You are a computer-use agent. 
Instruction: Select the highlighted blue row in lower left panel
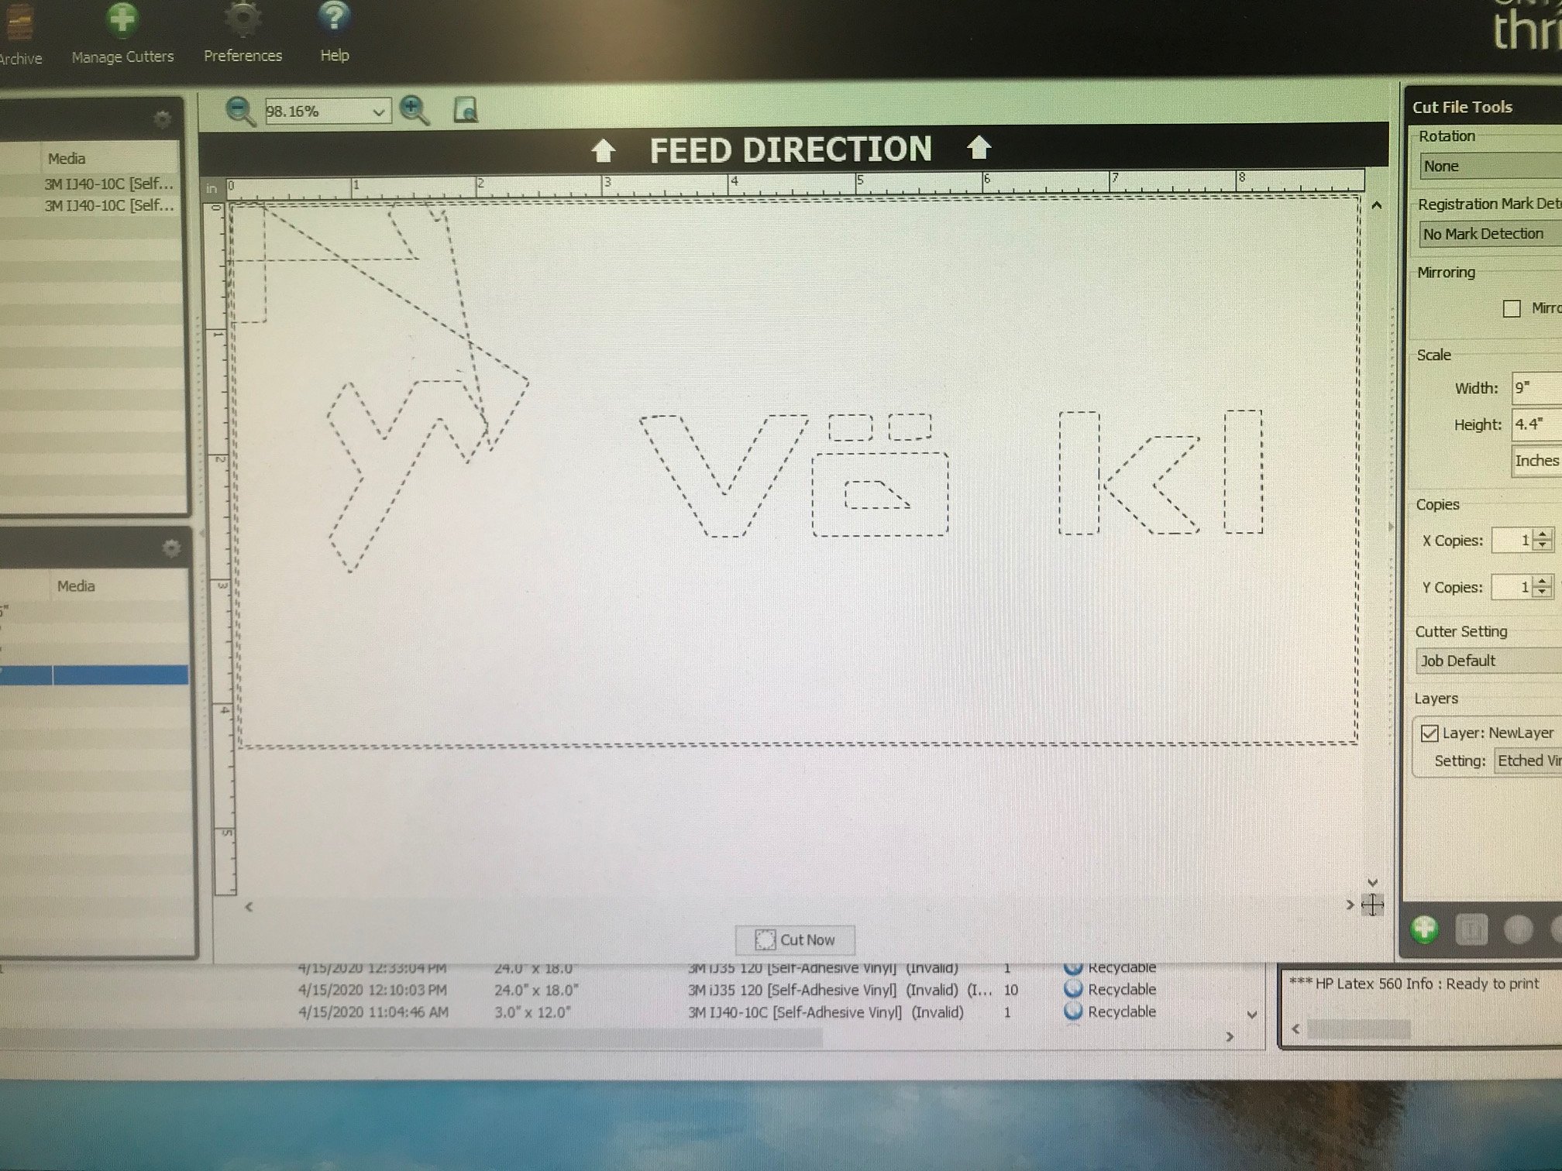click(x=94, y=675)
